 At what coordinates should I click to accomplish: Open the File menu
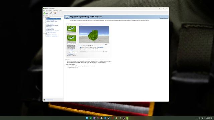pos(44,11)
